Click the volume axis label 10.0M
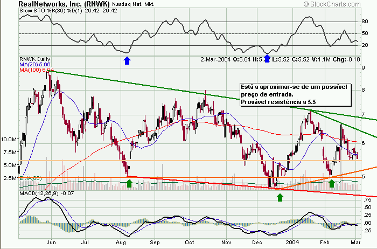The width and height of the screenshot is (377, 249). tap(9, 139)
